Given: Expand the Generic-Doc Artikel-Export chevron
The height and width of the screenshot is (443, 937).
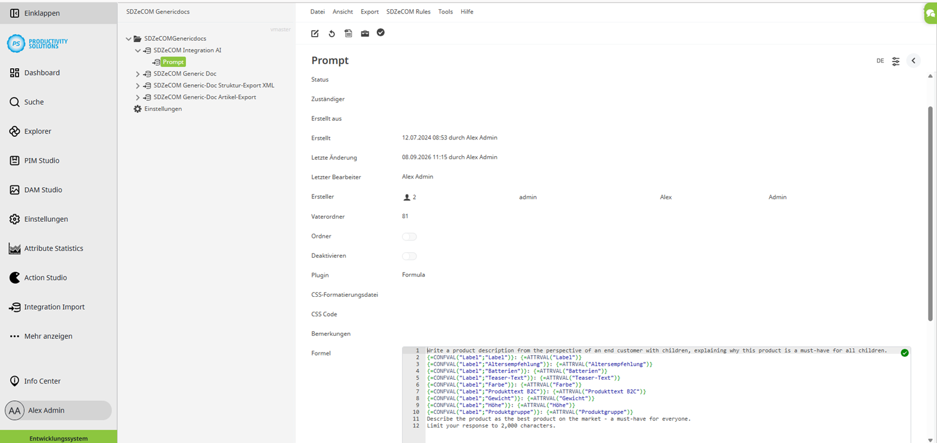Looking at the screenshot, I should [x=138, y=97].
